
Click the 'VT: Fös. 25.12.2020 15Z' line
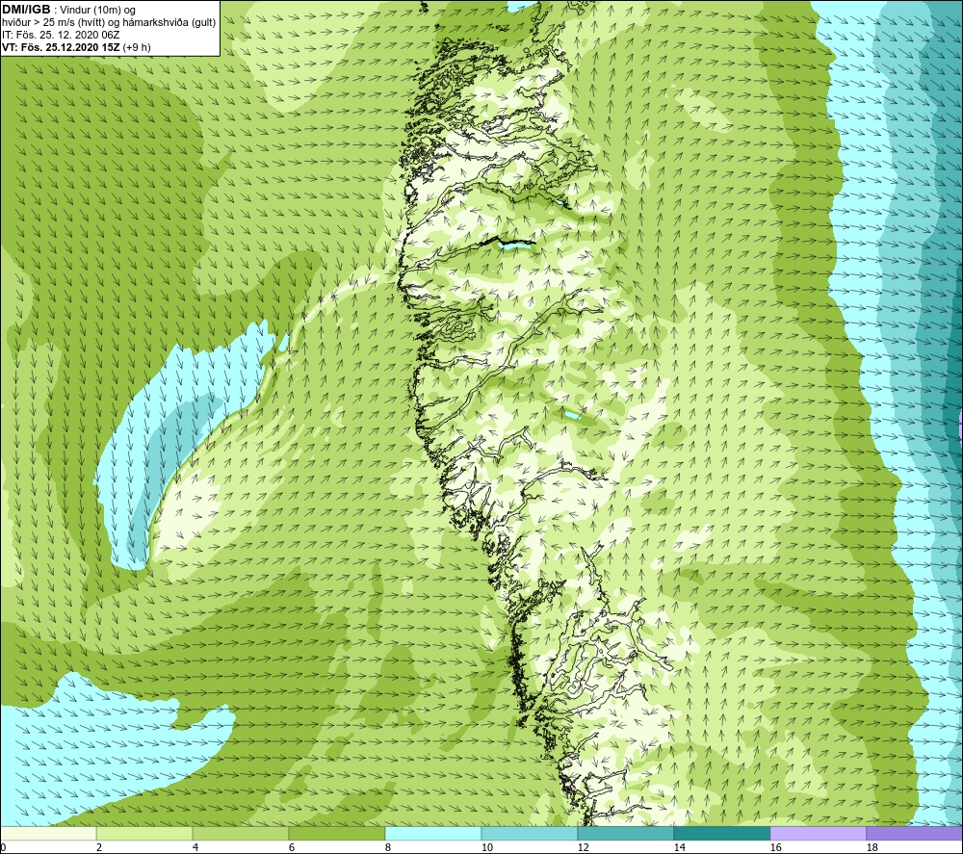(x=61, y=47)
